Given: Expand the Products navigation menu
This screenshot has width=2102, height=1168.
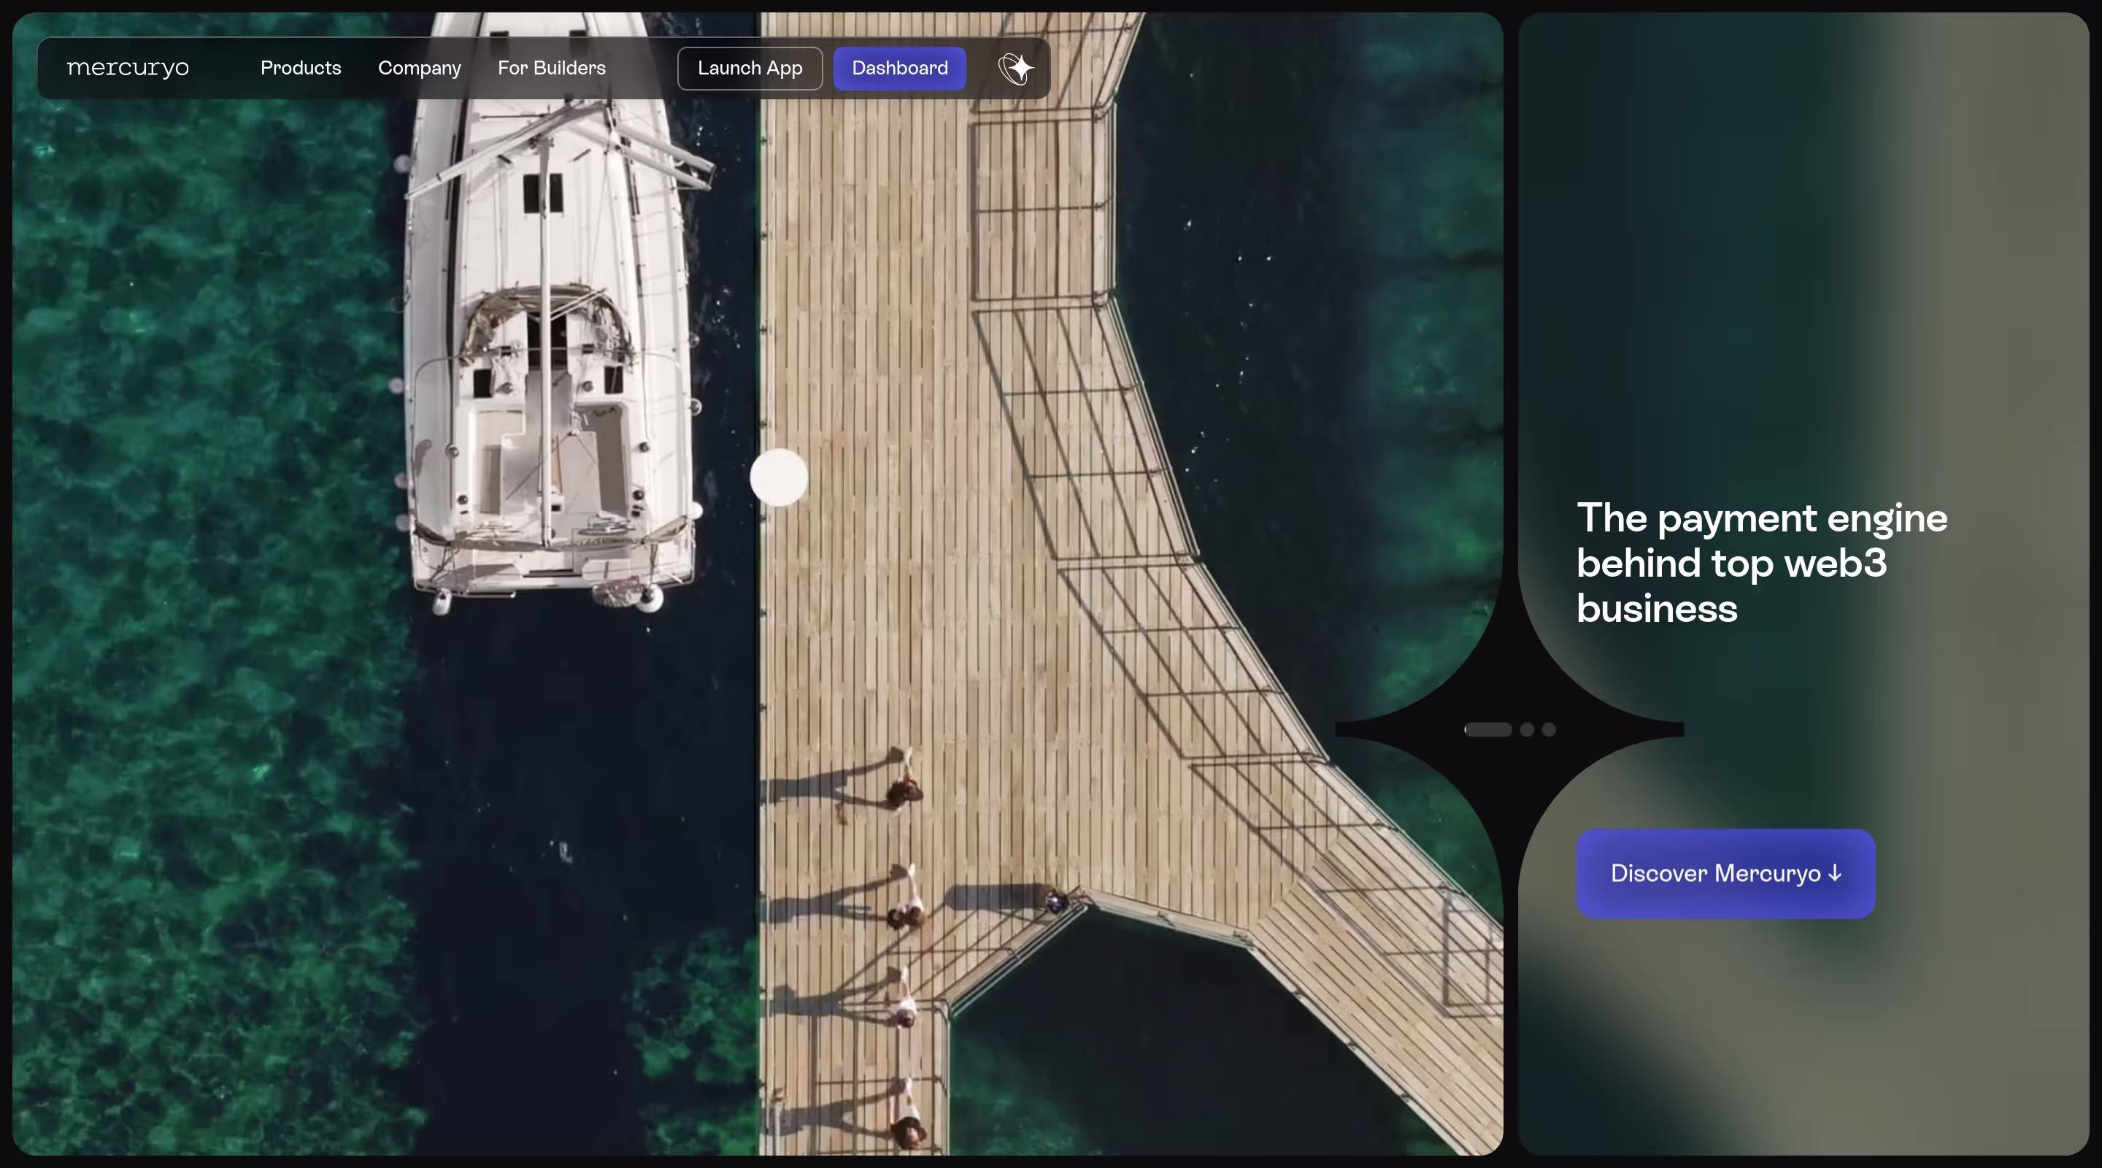Looking at the screenshot, I should click(300, 68).
